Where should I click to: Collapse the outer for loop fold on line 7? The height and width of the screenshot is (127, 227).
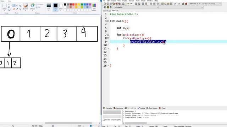click(x=108, y=35)
